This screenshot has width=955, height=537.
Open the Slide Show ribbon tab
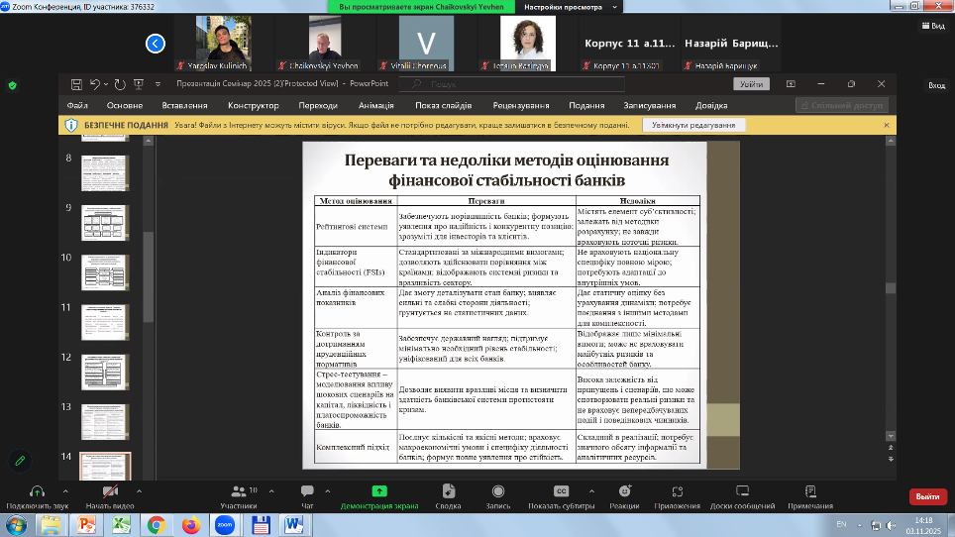point(441,105)
